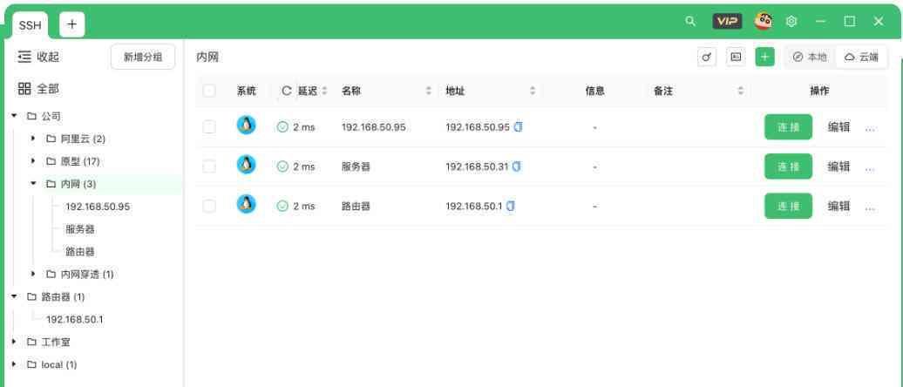This screenshot has width=903, height=387.
Task: Toggle select-all checkbox in table header
Action: pyautogui.click(x=209, y=91)
